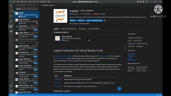
Task: Open the gear beside Switch to Pre-Release Version
Action: click(105, 21)
